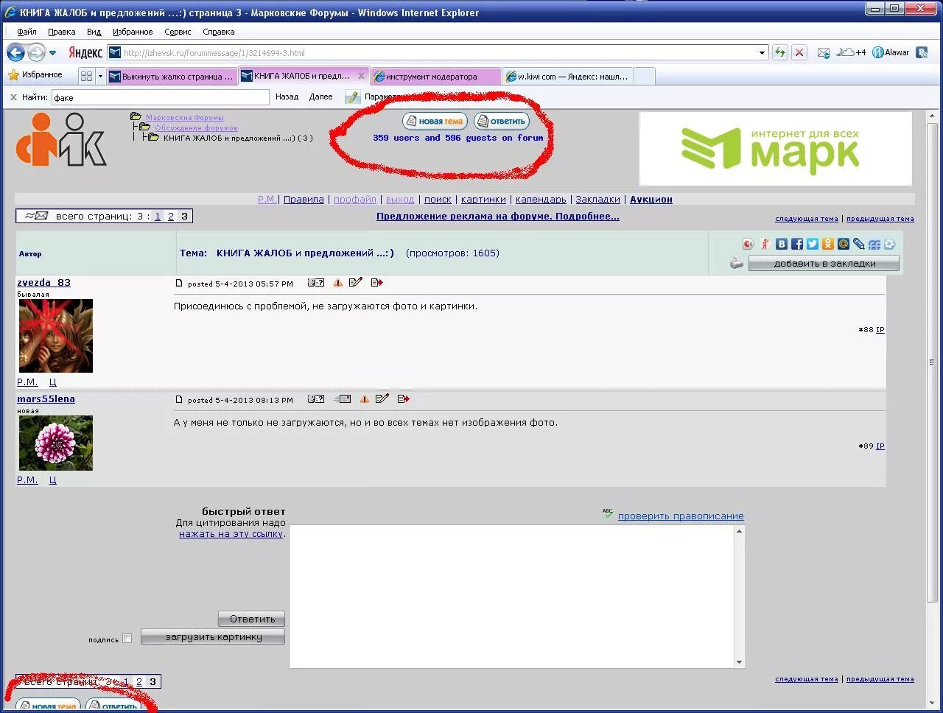Edit zvezda_83's post with pencil icon
943x713 pixels.
click(356, 283)
